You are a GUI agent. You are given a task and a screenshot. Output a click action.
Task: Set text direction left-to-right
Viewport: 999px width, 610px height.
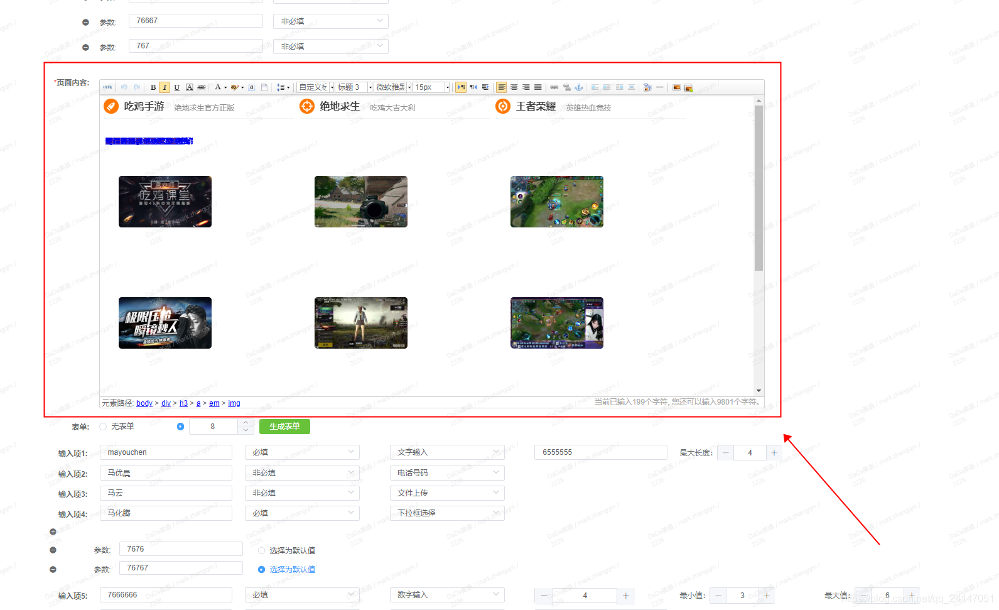tap(461, 87)
